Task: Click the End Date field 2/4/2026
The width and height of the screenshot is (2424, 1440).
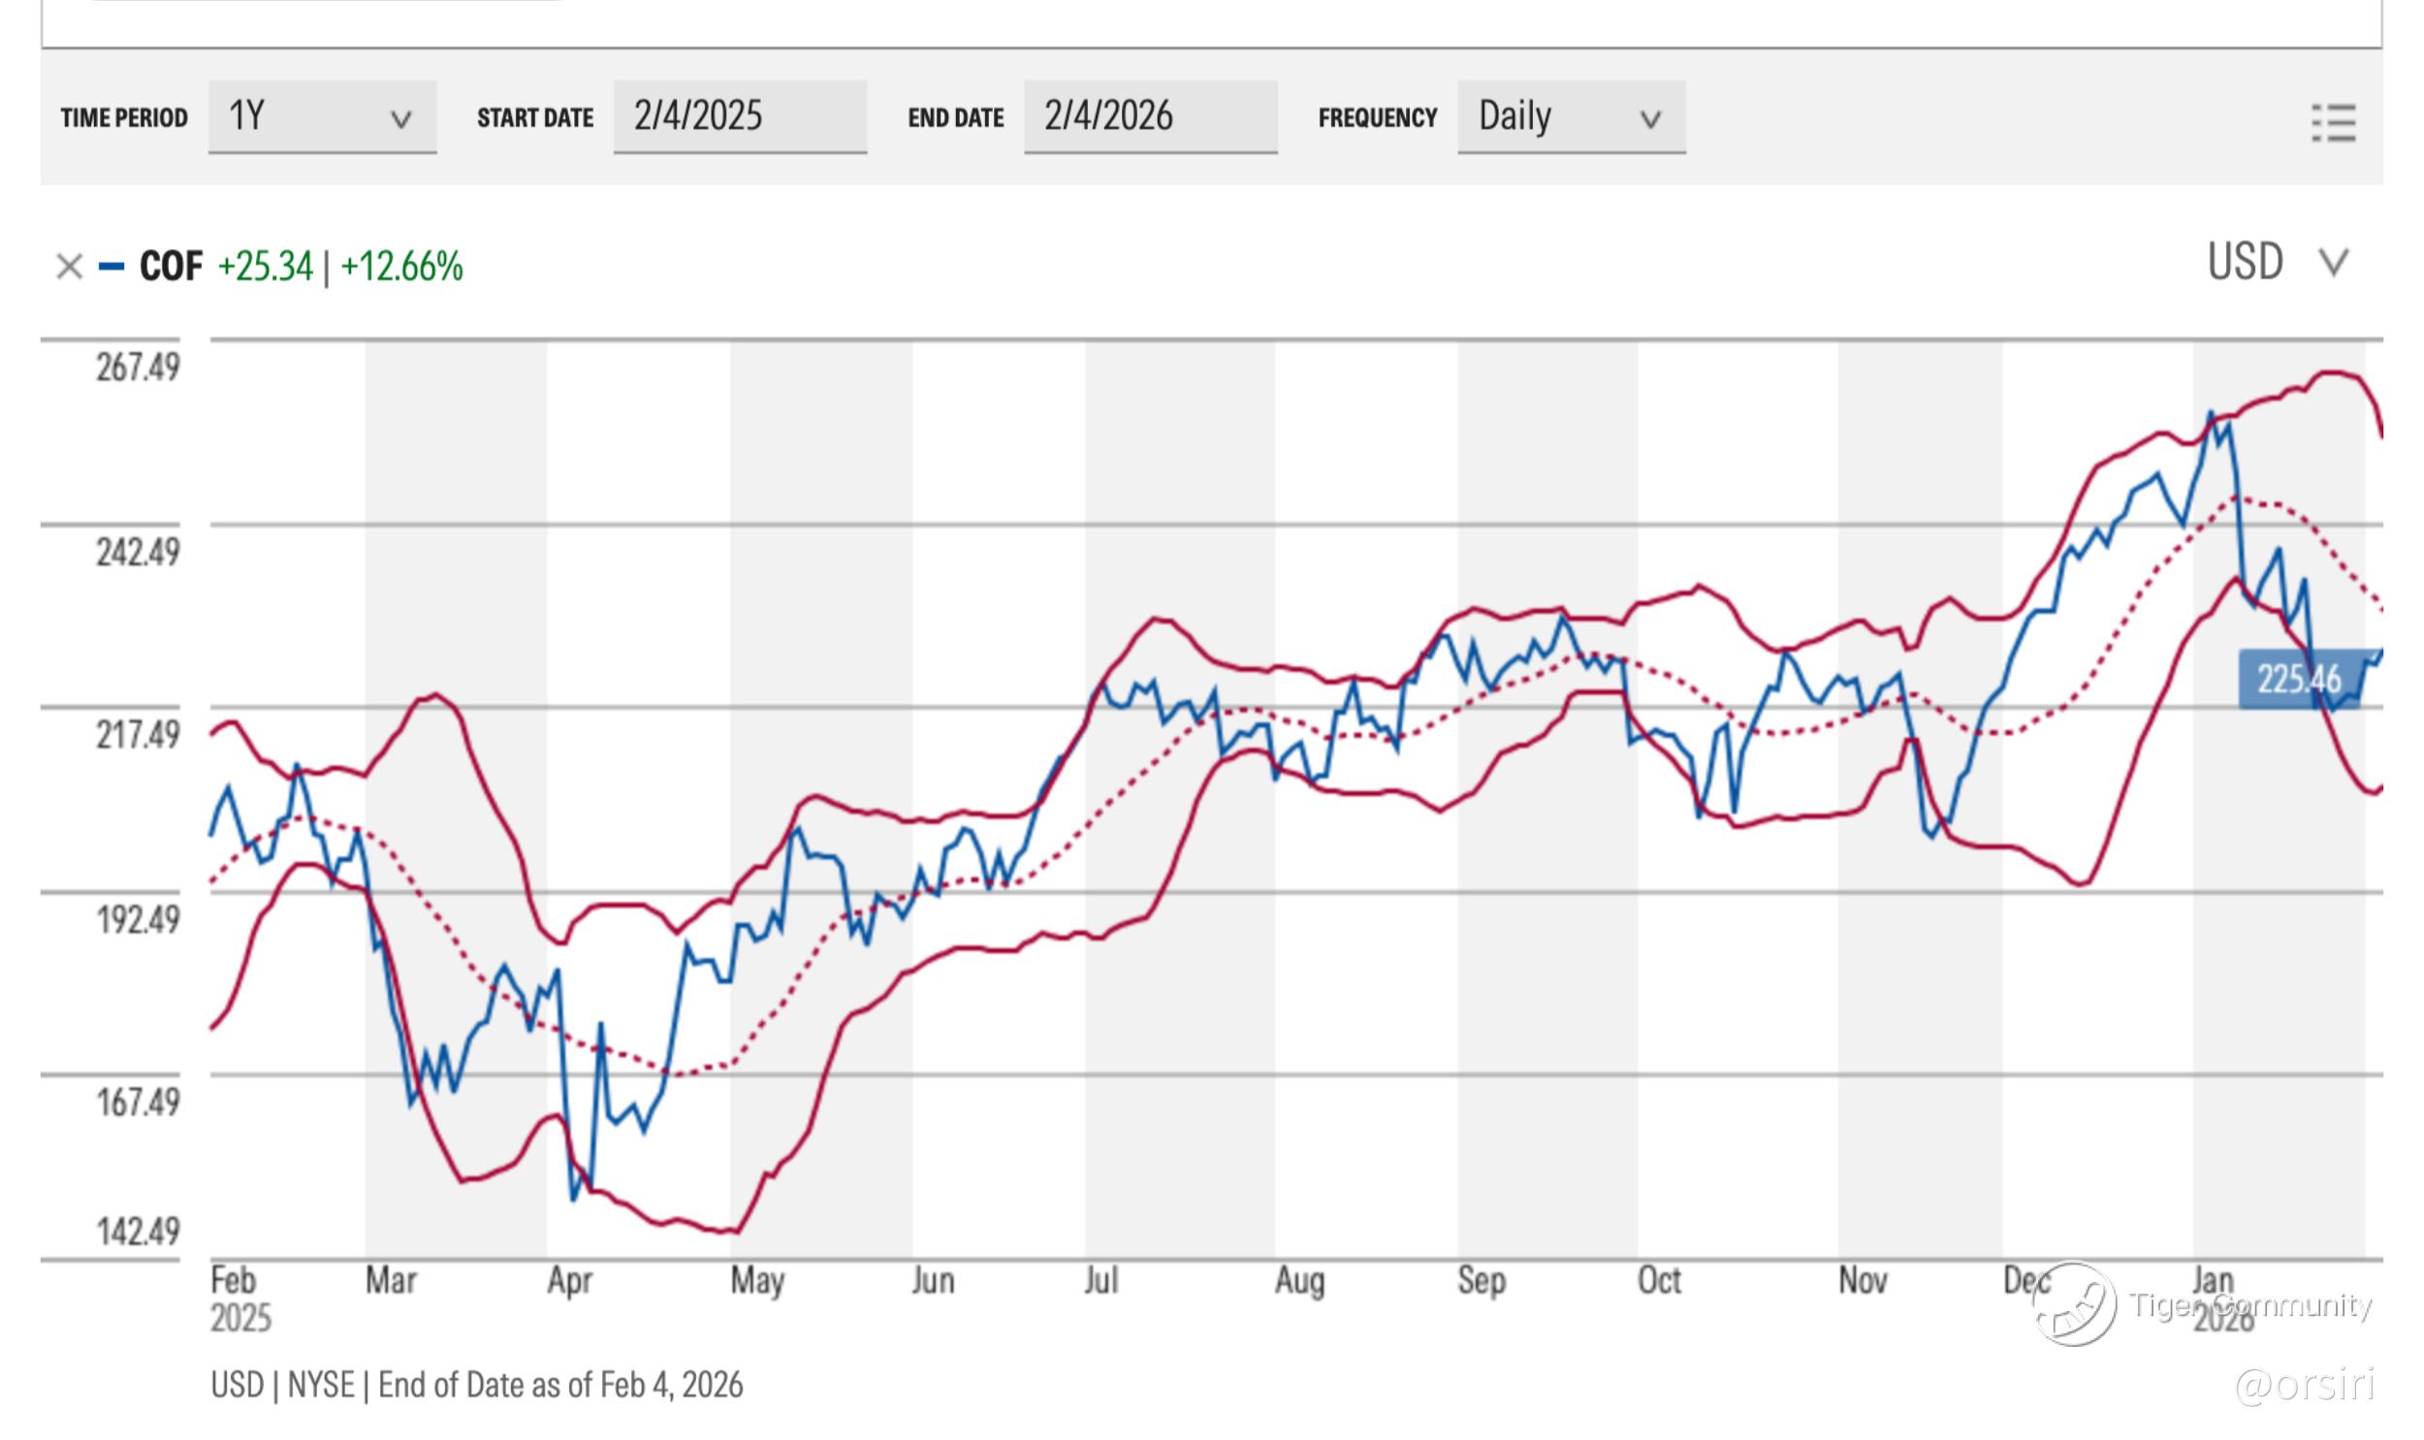Action: click(x=1149, y=116)
